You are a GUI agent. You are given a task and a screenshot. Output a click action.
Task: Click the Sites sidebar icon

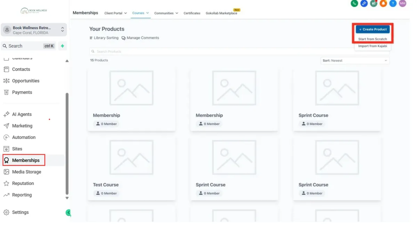[6, 149]
